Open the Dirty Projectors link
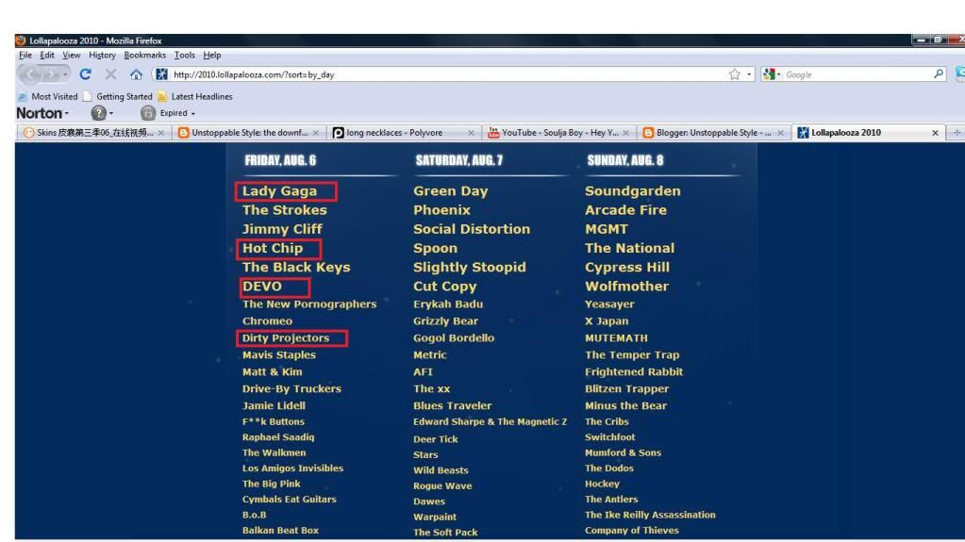The height and width of the screenshot is (542, 965). [x=286, y=337]
